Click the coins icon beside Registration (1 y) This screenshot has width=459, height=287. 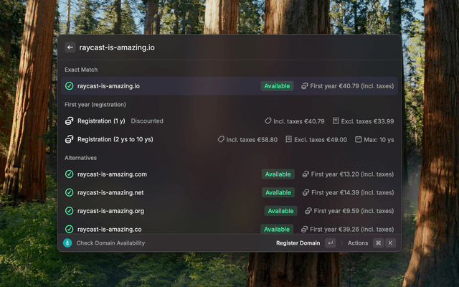pos(70,121)
